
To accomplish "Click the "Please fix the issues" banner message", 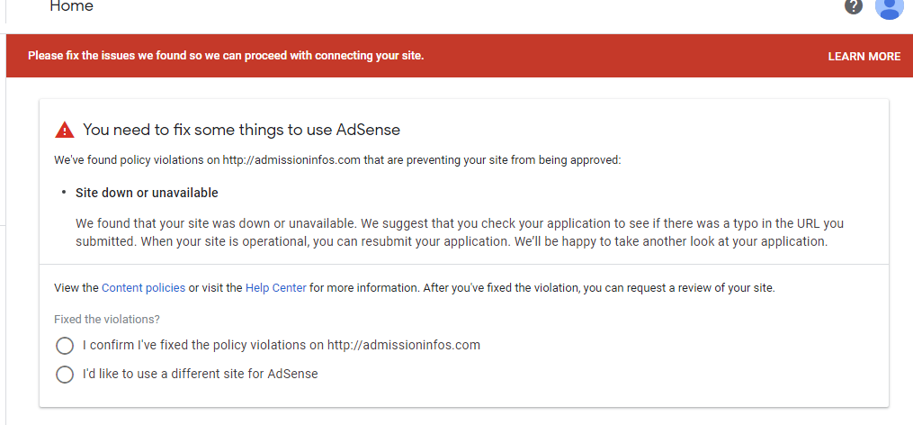I will 226,56.
